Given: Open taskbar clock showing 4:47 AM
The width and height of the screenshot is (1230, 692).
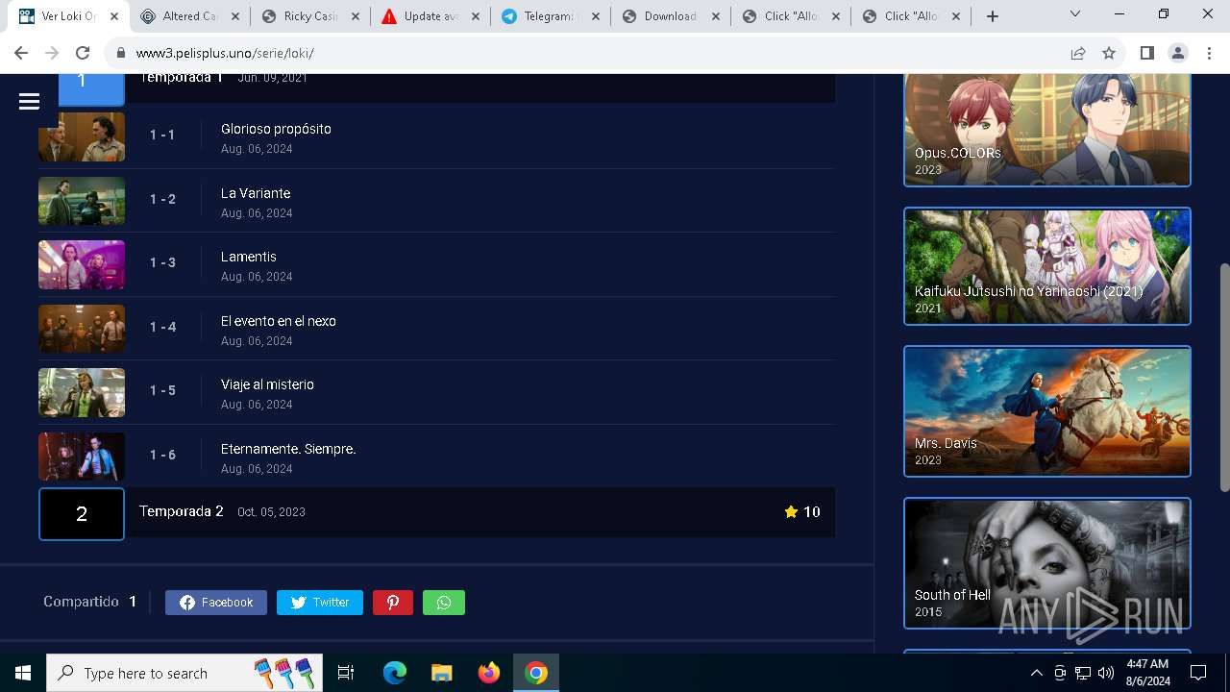Looking at the screenshot, I should (x=1147, y=673).
